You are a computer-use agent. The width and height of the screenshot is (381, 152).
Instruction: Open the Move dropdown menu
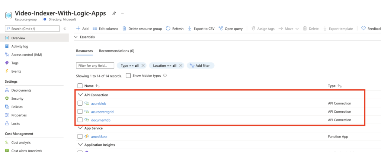(x=288, y=29)
